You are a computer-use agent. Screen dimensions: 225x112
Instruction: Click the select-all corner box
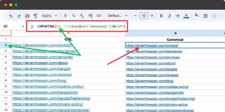click(x=6, y=33)
